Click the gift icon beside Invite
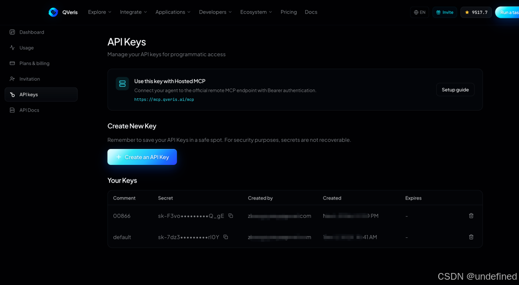This screenshot has width=519, height=285. click(438, 12)
